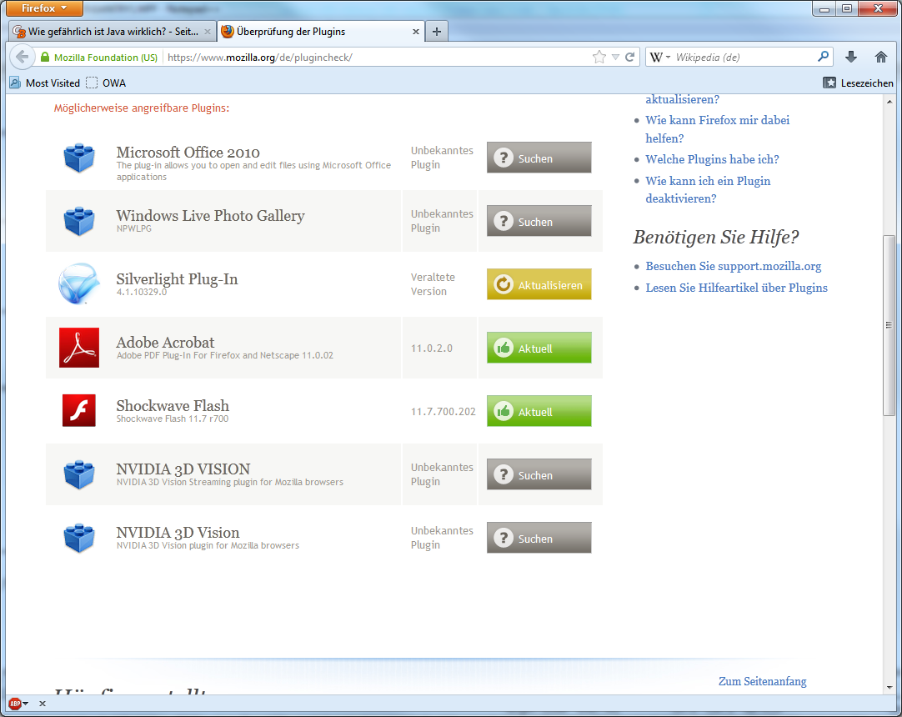902x717 pixels.
Task: Click in the Wikipedia (de) search field
Action: 744,57
